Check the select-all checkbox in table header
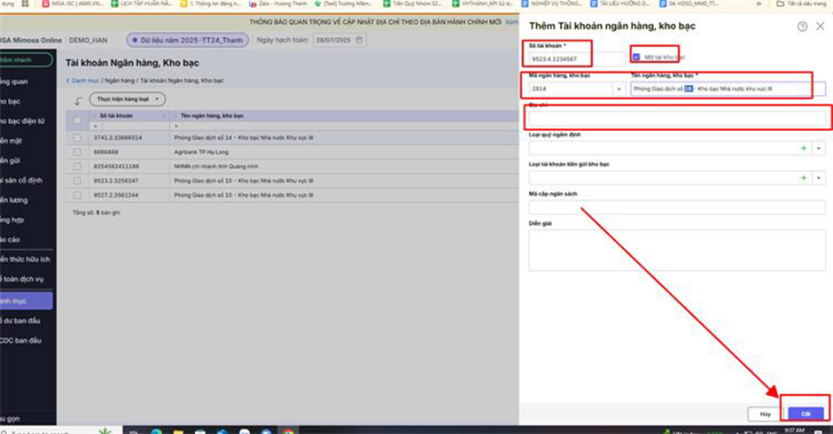 pyautogui.click(x=78, y=116)
